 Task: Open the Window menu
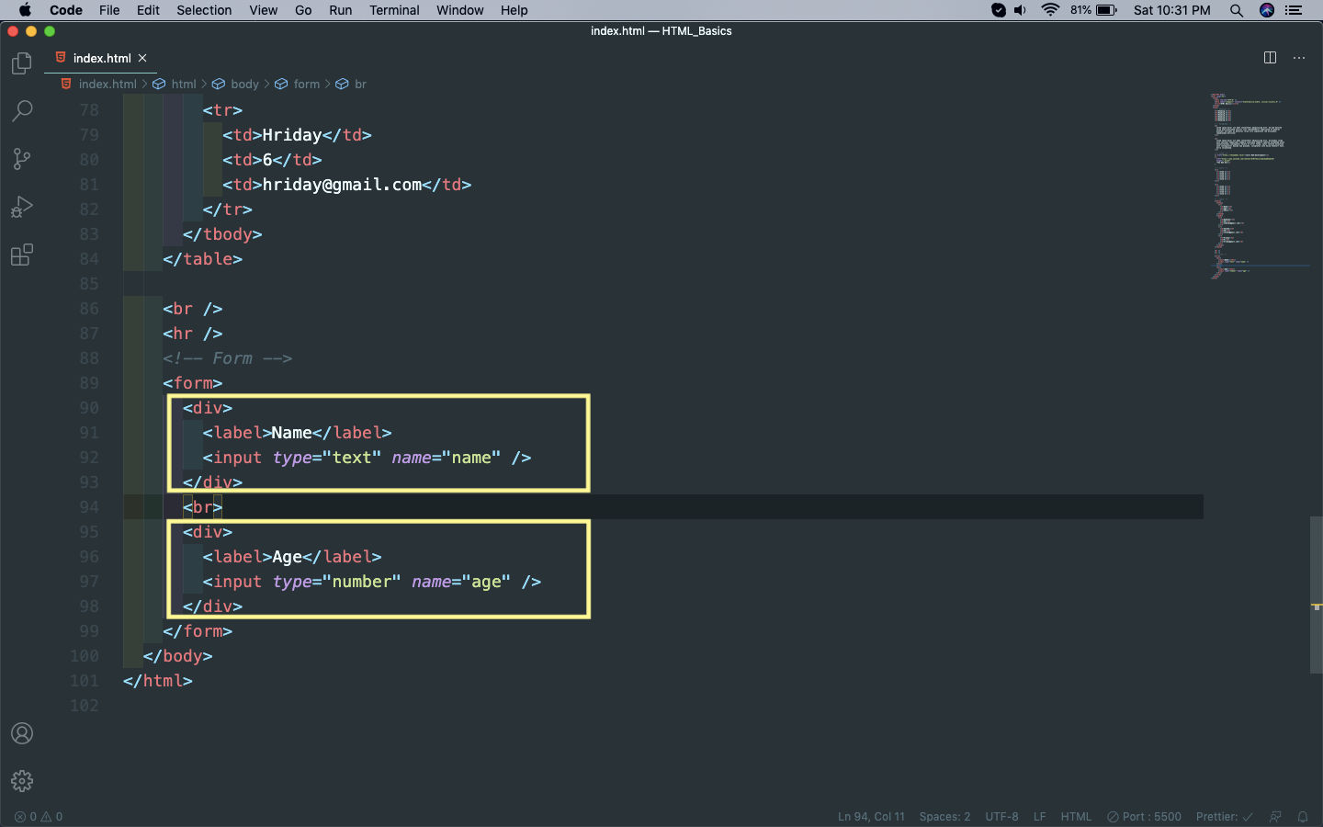pyautogui.click(x=459, y=10)
